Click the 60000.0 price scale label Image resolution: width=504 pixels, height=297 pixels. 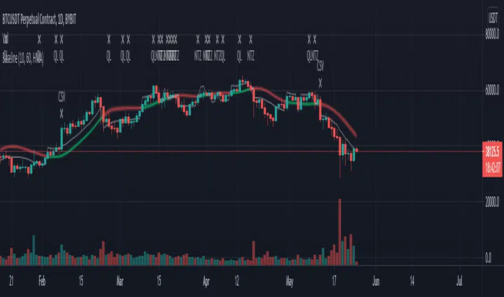492,91
